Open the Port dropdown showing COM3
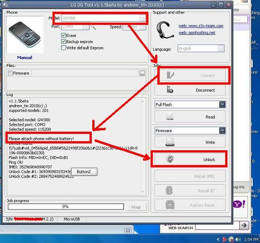Image resolution: width=260 pixels, height=243 pixels. [x=75, y=27]
